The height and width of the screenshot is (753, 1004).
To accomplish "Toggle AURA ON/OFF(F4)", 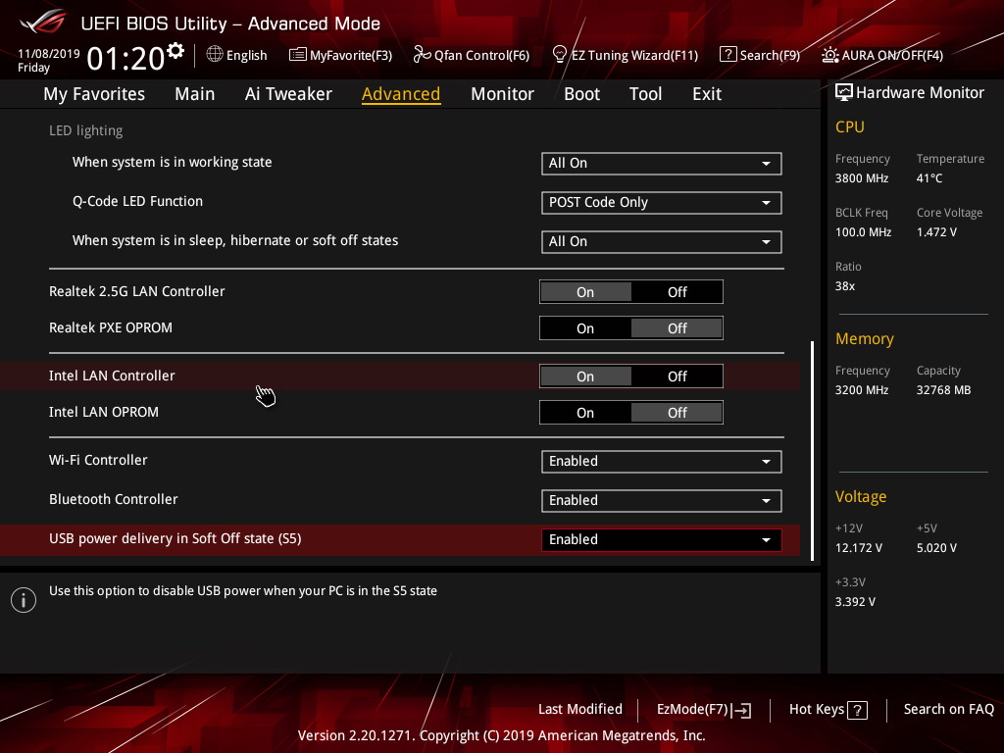I will 882,55.
